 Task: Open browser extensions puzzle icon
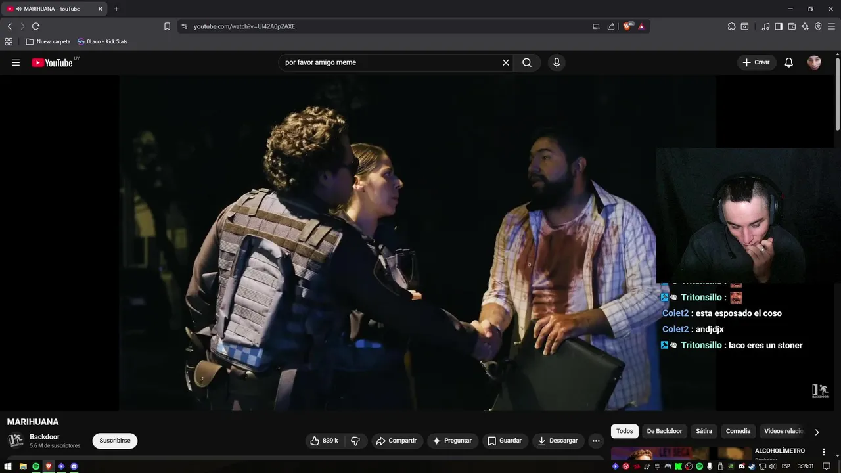[x=731, y=26]
